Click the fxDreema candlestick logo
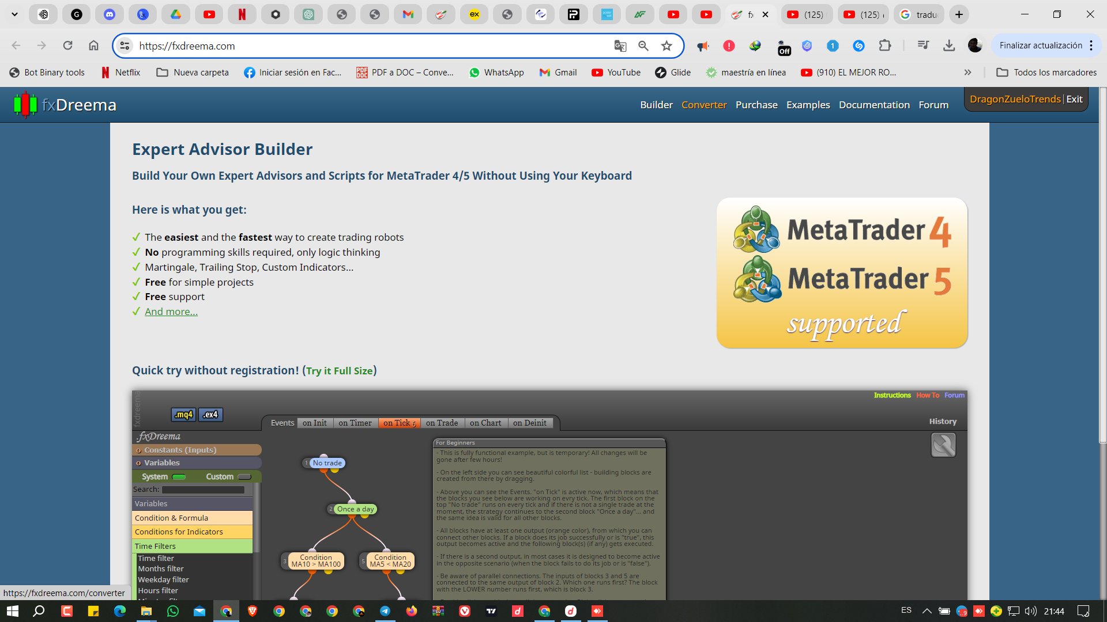The height and width of the screenshot is (622, 1107). (x=25, y=104)
